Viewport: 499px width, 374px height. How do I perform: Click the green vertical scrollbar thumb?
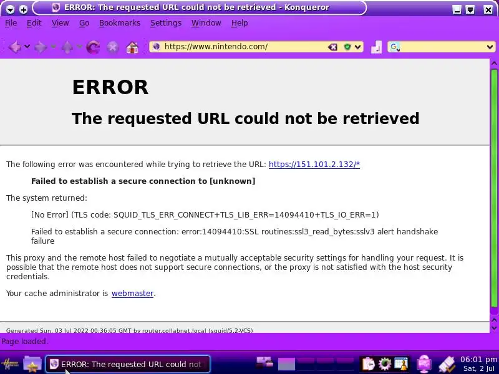(x=494, y=188)
